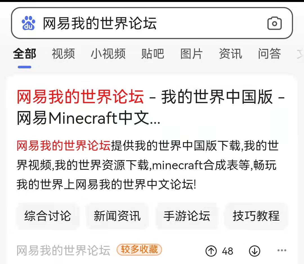Click the upvote count 48
This screenshot has height=264, width=304.
coord(227,251)
